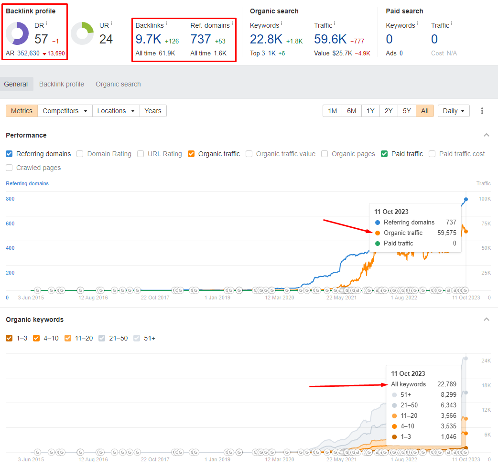Click the Paid search Keywords info icon

coord(418,23)
